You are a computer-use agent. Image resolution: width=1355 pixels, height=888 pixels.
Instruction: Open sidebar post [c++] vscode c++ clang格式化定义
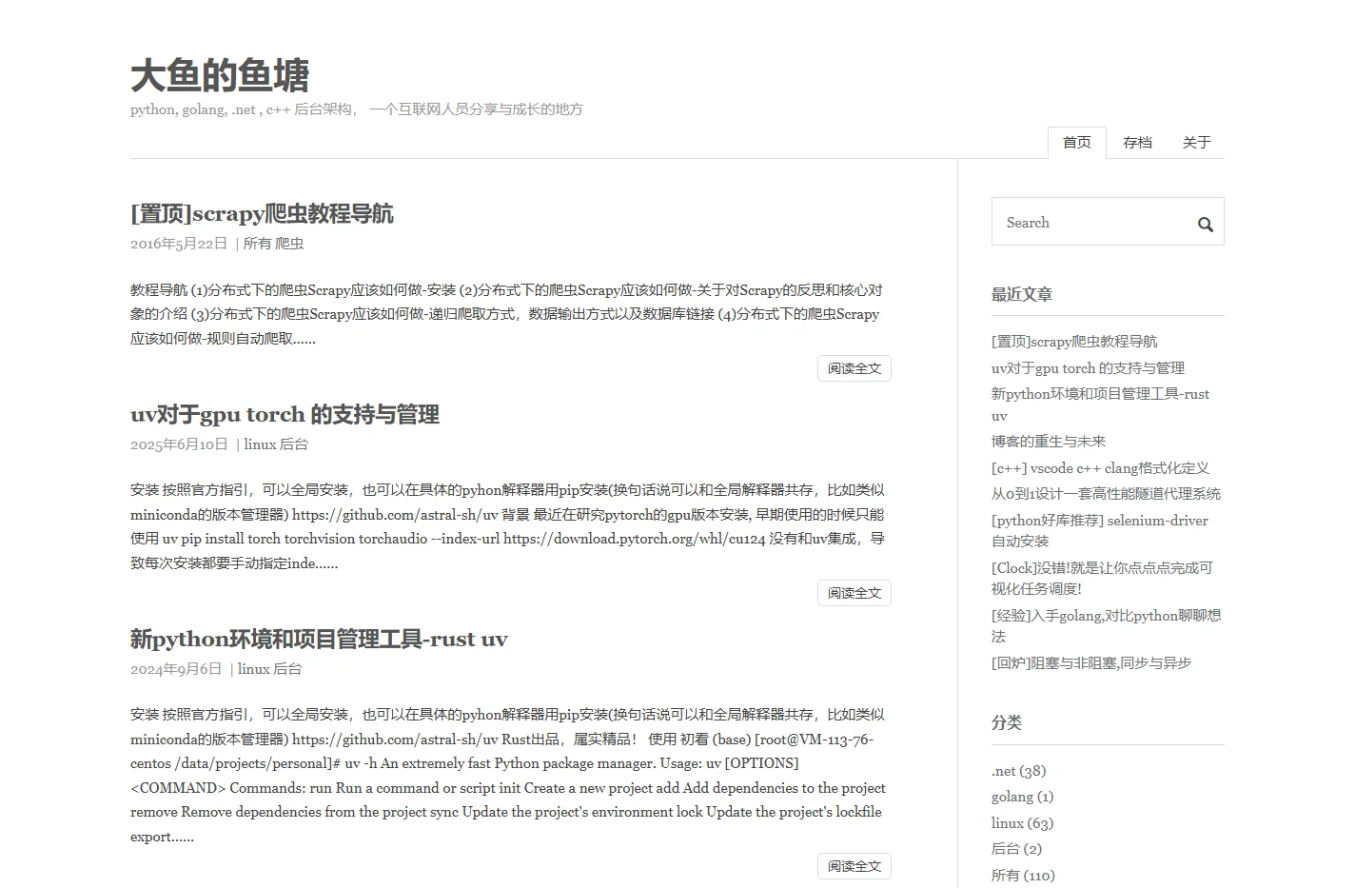(1100, 468)
